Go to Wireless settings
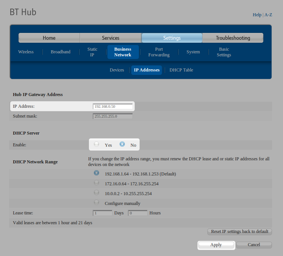 point(26,52)
